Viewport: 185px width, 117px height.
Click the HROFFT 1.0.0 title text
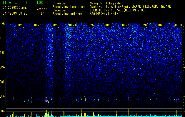point(23,2)
